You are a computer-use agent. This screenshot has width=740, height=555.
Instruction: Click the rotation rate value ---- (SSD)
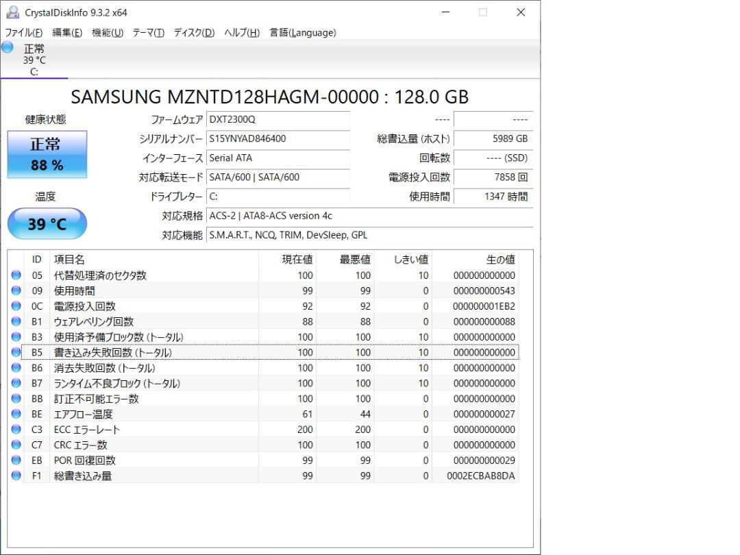coord(493,158)
